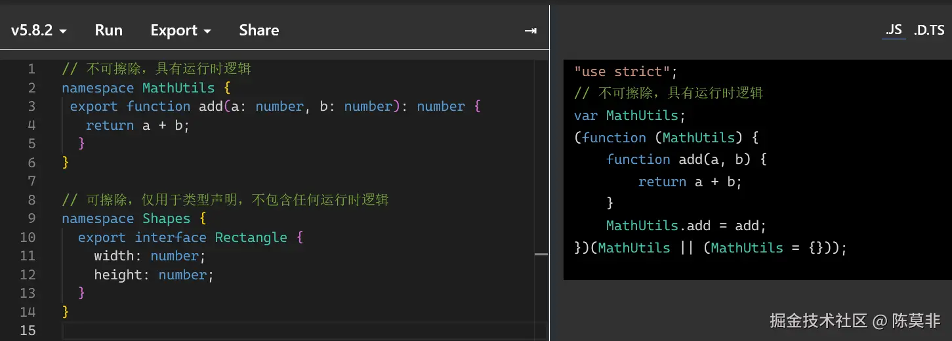Click 'namespace MathUtils {' in the editor
The width and height of the screenshot is (952, 341).
(146, 87)
